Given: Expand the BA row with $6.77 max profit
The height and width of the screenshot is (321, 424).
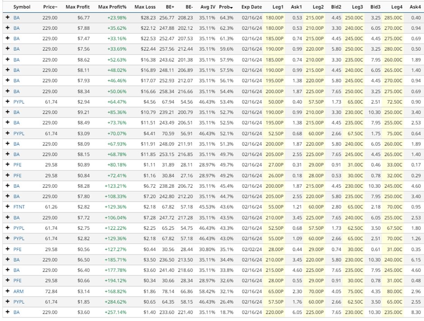Looking at the screenshot, I should tap(8, 17).
